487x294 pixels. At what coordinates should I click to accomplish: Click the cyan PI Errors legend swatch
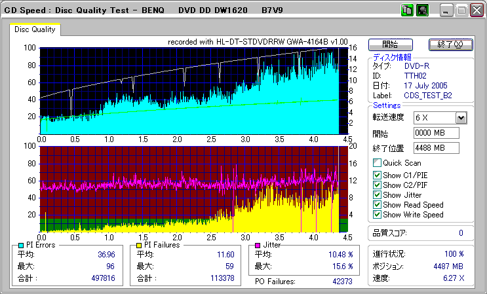21,245
